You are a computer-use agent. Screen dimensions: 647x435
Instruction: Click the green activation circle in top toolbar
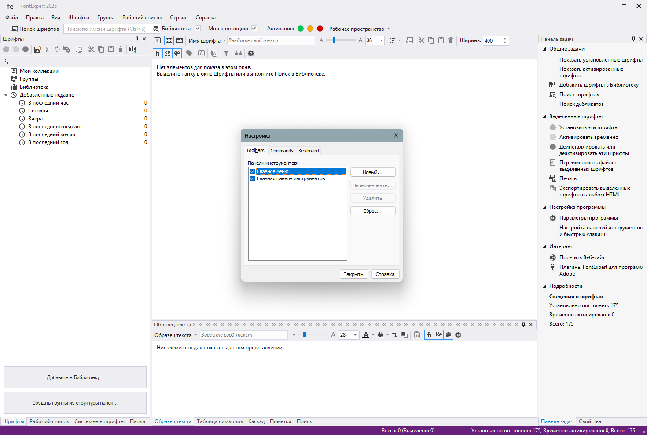tap(301, 29)
